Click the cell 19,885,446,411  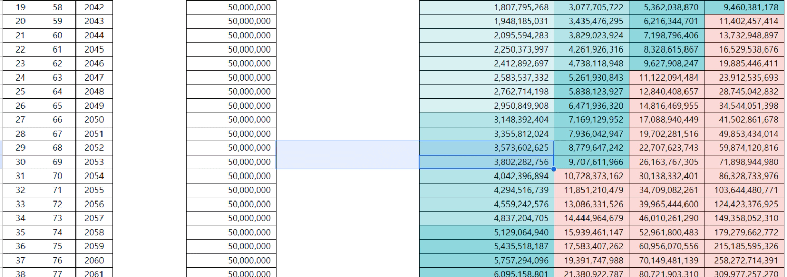(x=745, y=63)
